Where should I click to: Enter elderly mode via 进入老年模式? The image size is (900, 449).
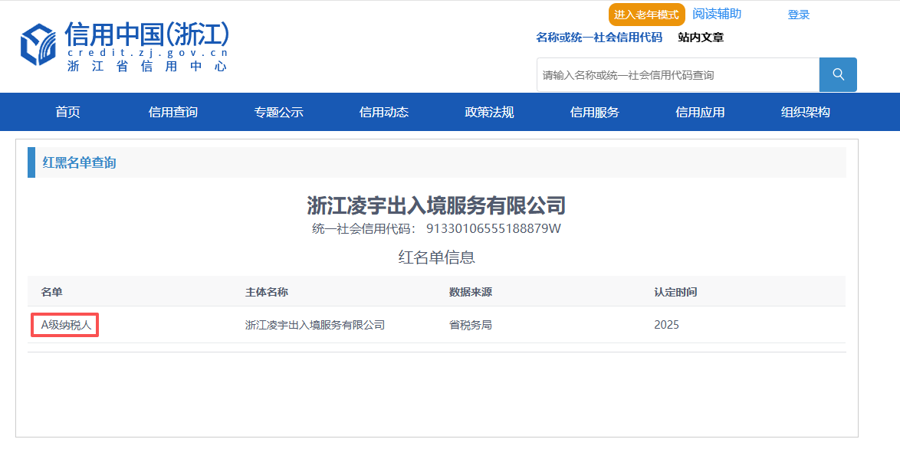[x=646, y=15]
